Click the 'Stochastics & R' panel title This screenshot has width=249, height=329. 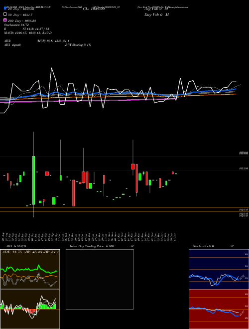pos(203,246)
